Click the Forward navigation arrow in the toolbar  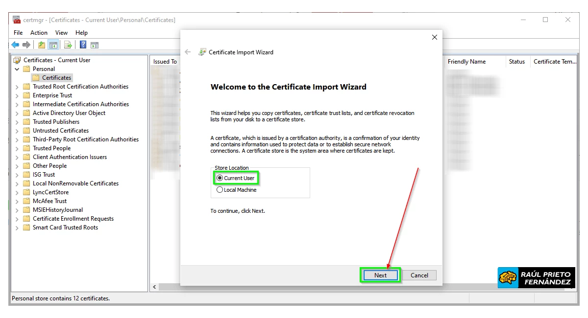[x=25, y=45]
